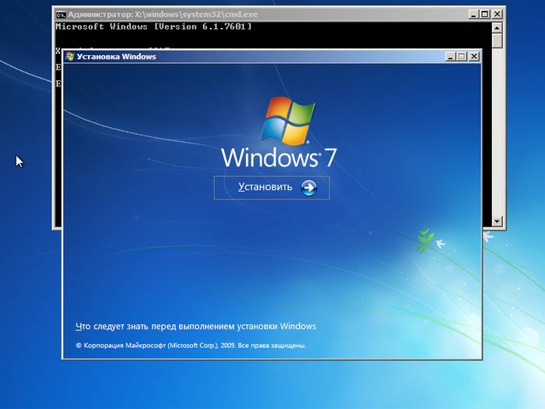
Task: Click the Windows 7 wordmark text
Action: pyautogui.click(x=279, y=157)
